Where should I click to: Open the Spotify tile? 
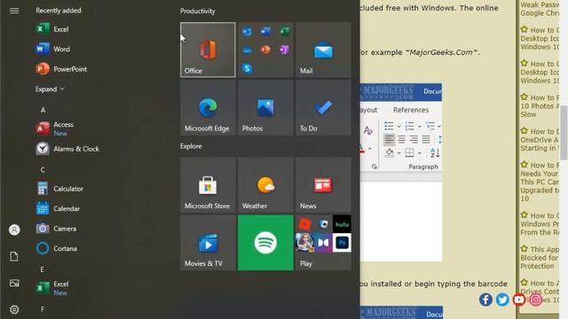pyautogui.click(x=265, y=243)
